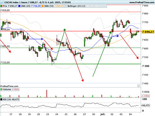Click the 7 550 price axis value
Screen dimensions: 155x116
tap(145, 57)
